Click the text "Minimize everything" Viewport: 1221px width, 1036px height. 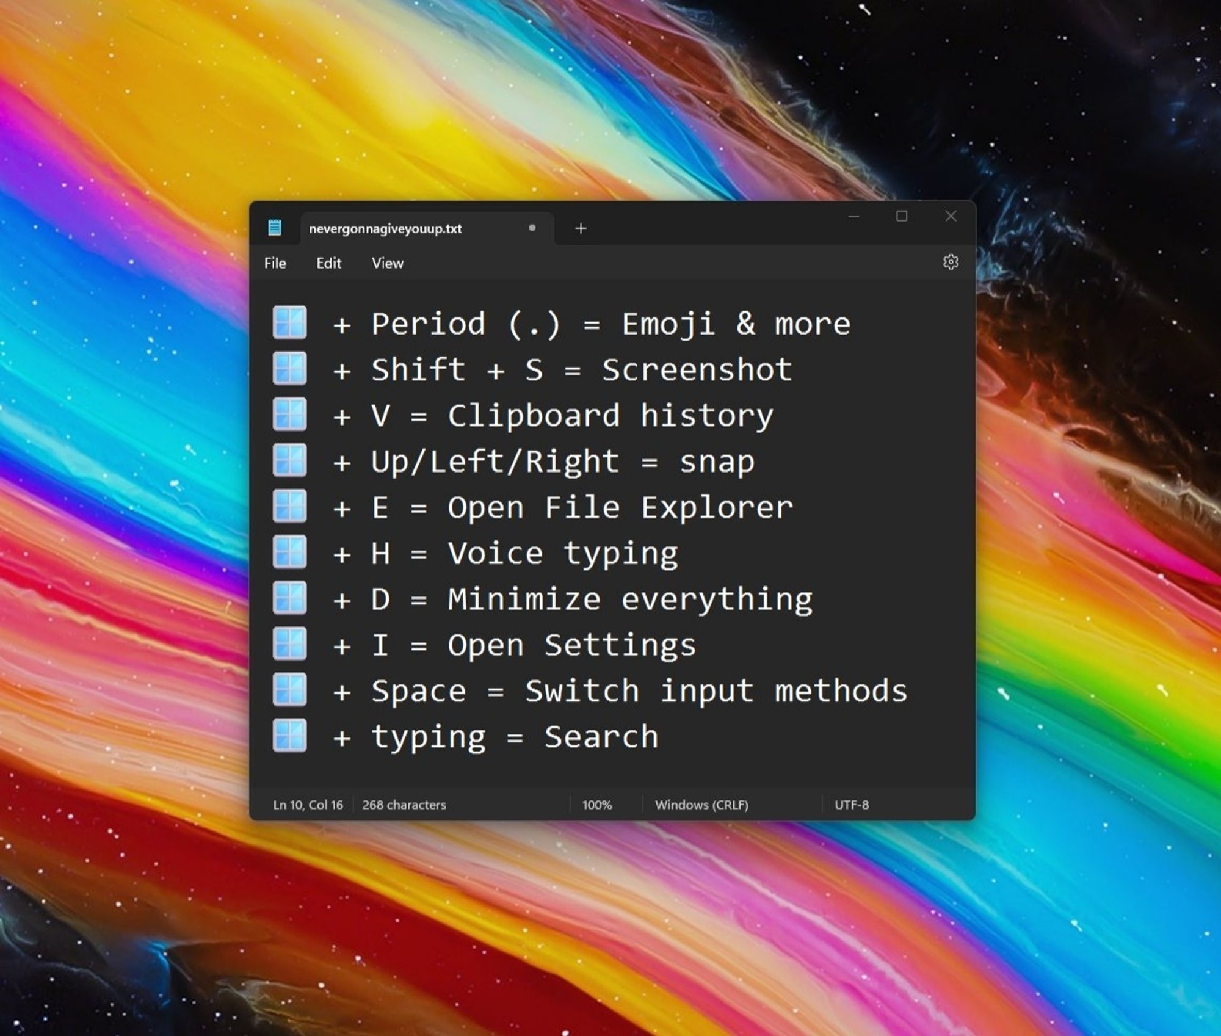[x=630, y=600]
